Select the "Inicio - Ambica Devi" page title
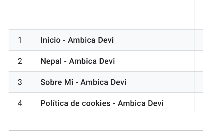The width and height of the screenshot is (203, 131). click(x=77, y=40)
